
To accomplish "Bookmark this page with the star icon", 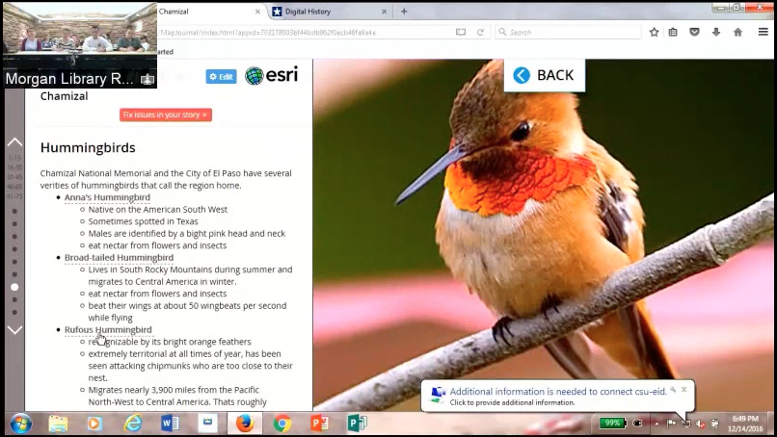I will 655,32.
